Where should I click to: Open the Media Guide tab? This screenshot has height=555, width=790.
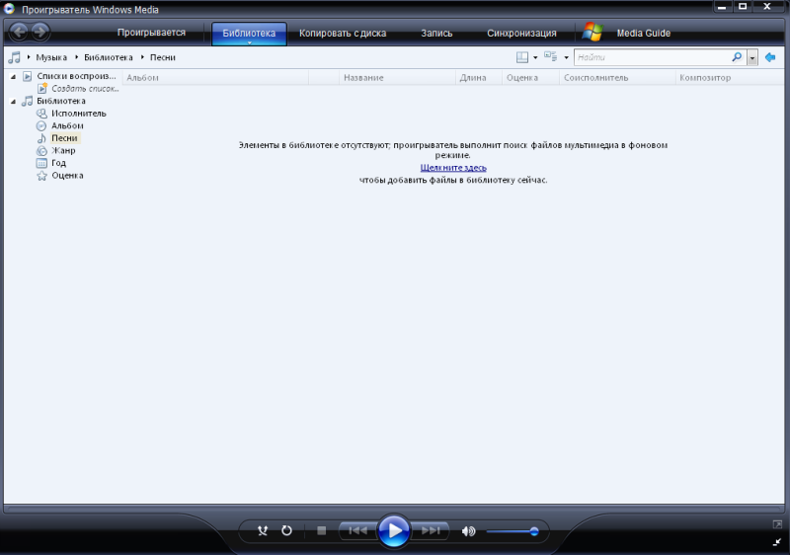pyautogui.click(x=644, y=33)
